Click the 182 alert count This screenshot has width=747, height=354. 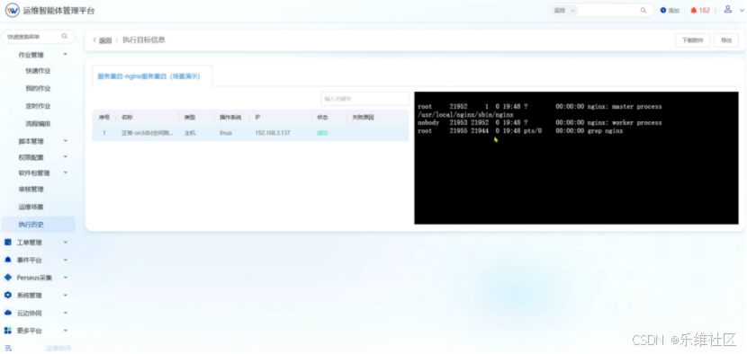[704, 10]
